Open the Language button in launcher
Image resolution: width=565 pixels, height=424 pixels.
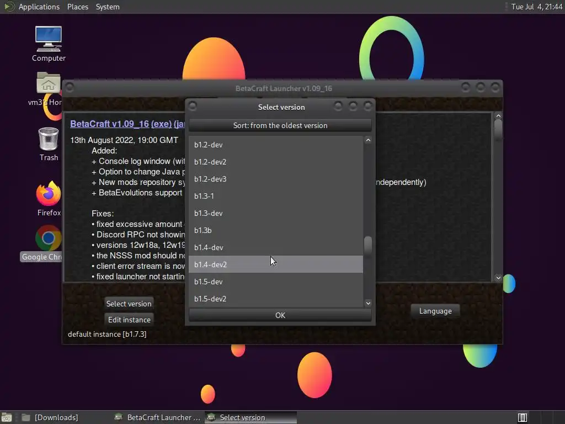[x=435, y=311]
